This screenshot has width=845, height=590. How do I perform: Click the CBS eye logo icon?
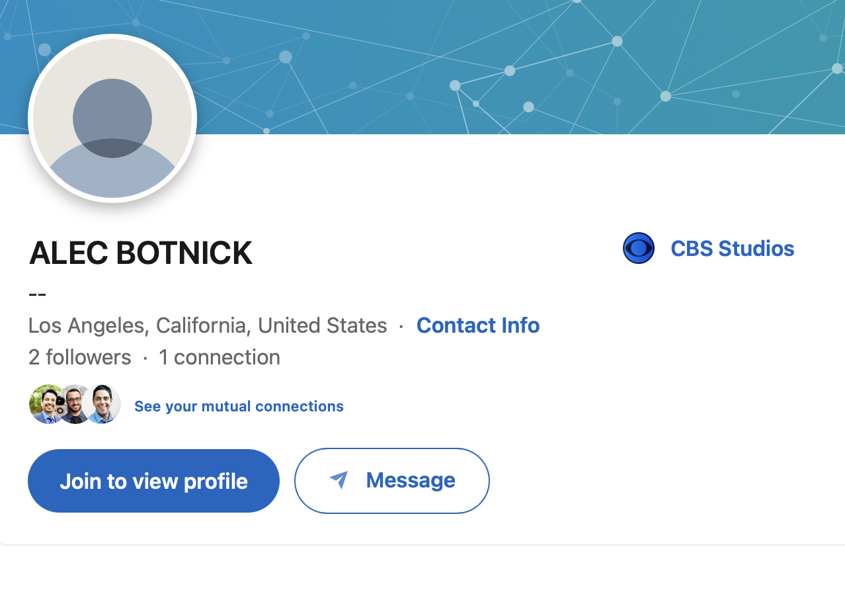639,249
